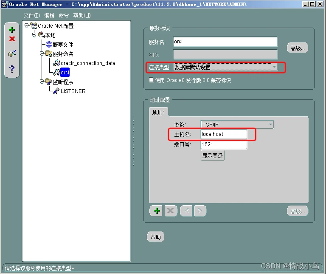
Task: Click the 显示高级 button
Action: tap(213, 155)
